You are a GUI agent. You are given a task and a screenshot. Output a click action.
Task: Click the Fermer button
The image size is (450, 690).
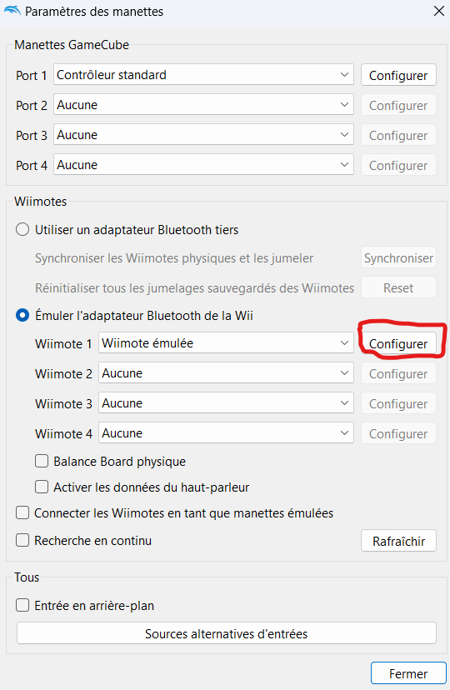tap(407, 673)
